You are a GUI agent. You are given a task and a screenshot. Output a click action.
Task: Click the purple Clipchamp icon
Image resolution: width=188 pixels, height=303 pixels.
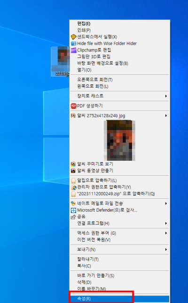(73, 50)
